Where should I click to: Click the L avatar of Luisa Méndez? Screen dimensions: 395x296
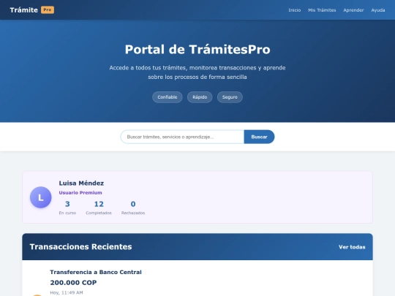point(40,197)
